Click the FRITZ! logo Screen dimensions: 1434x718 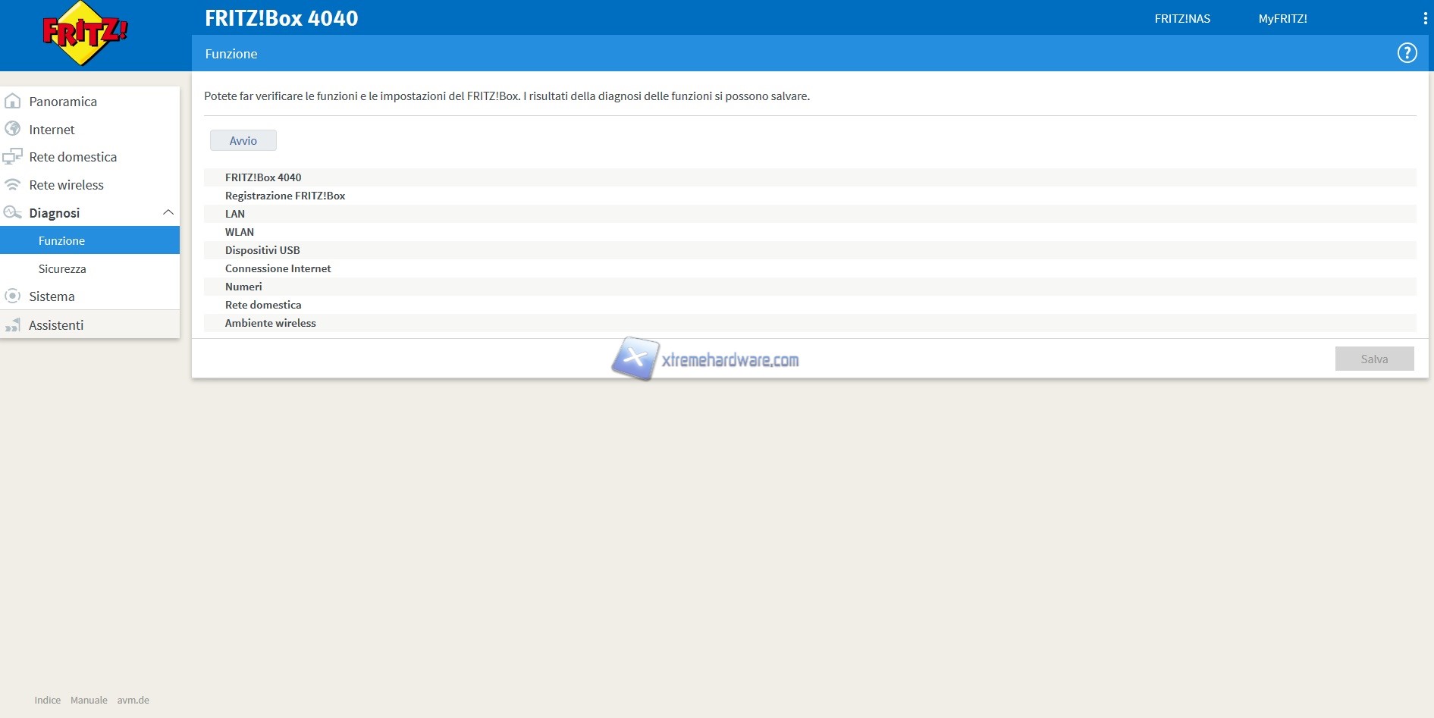[x=85, y=34]
